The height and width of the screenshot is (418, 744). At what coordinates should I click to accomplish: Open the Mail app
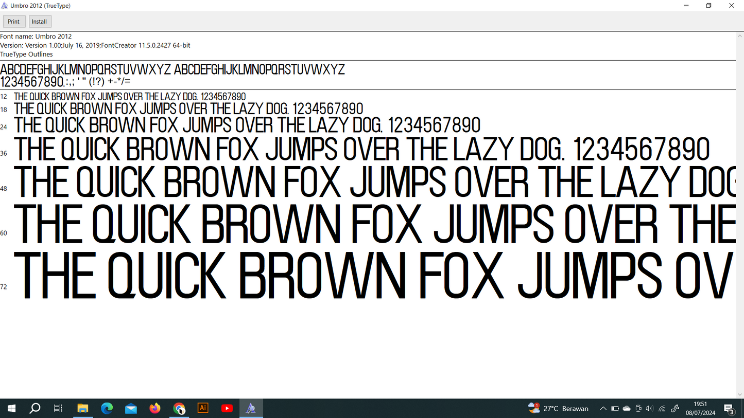click(x=131, y=408)
